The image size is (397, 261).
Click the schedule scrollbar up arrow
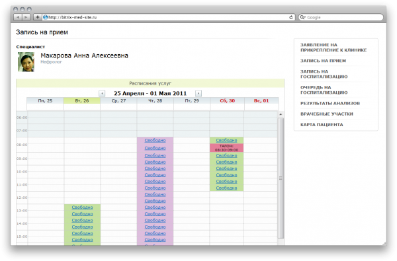pos(281,114)
